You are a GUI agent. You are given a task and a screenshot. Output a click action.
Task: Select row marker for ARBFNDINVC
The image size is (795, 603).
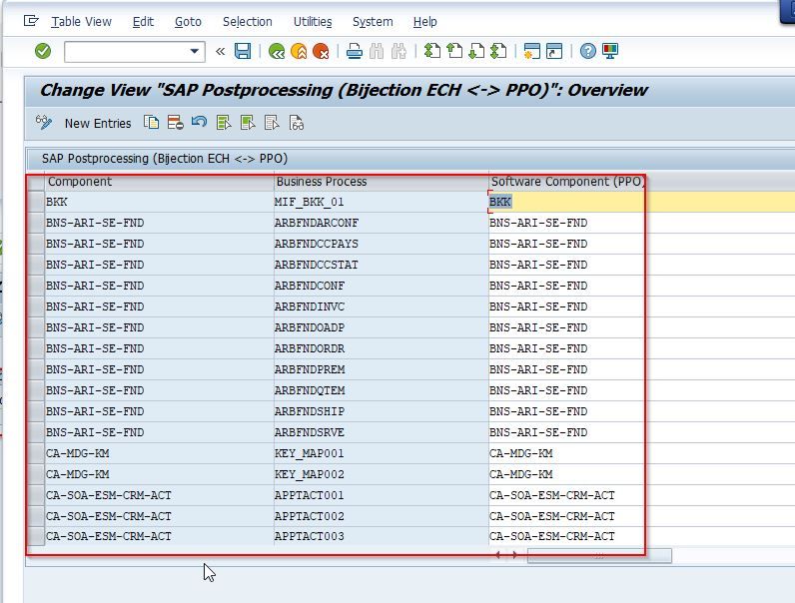tap(36, 306)
